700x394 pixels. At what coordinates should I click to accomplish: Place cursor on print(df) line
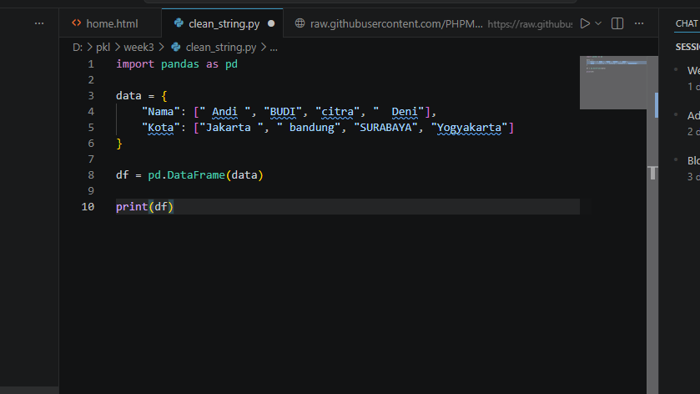pyautogui.click(x=348, y=207)
